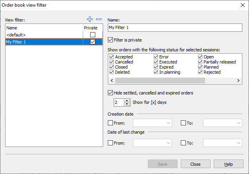Viewport: 249px width, 174px height.
Task: Toggle the Filter is private checkbox
Action: coord(110,40)
